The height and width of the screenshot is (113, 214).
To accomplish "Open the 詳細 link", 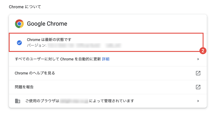I will click(106, 59).
